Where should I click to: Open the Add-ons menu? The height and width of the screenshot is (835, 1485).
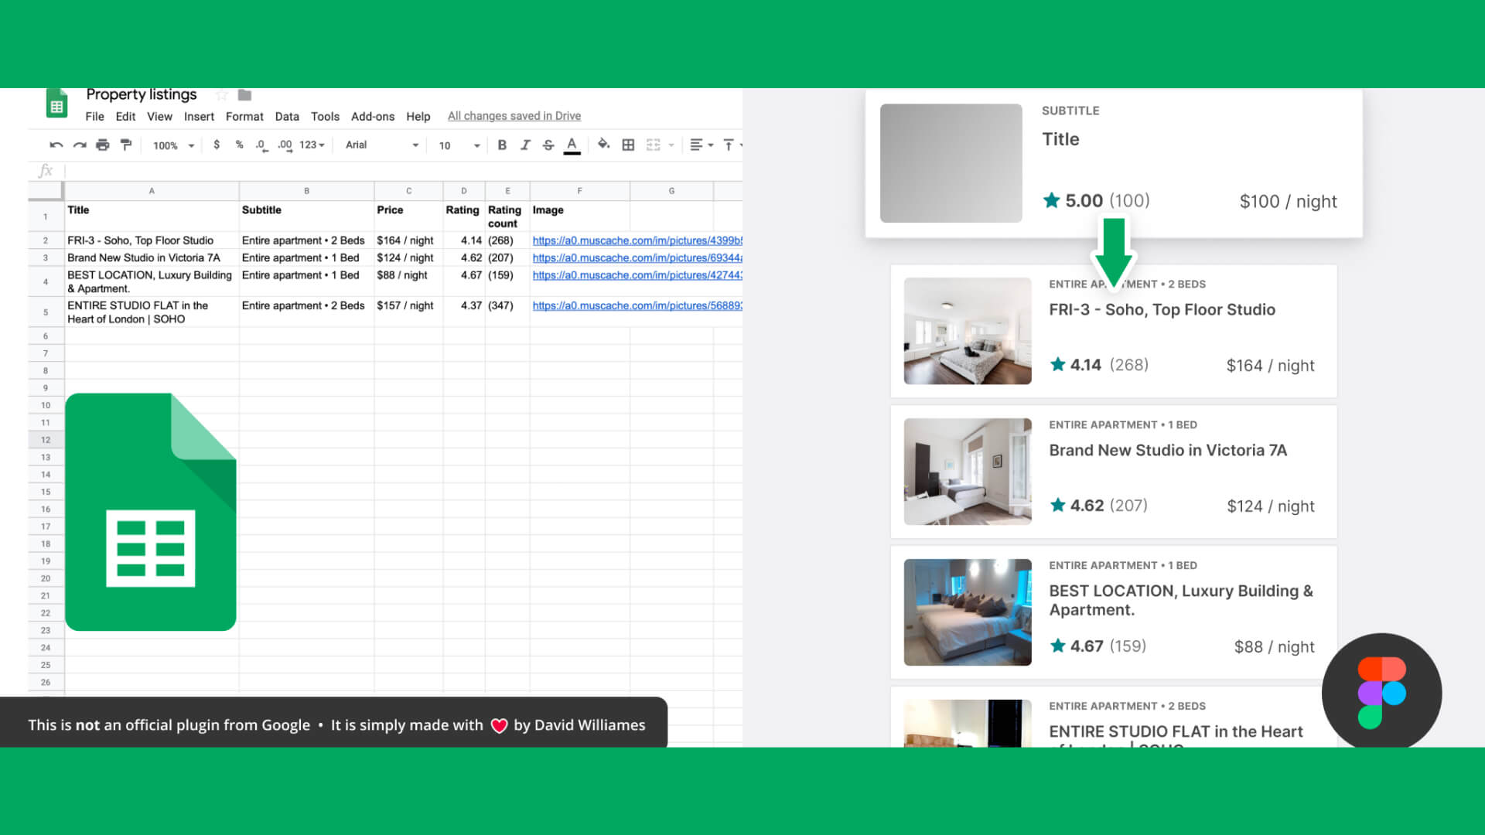click(373, 116)
